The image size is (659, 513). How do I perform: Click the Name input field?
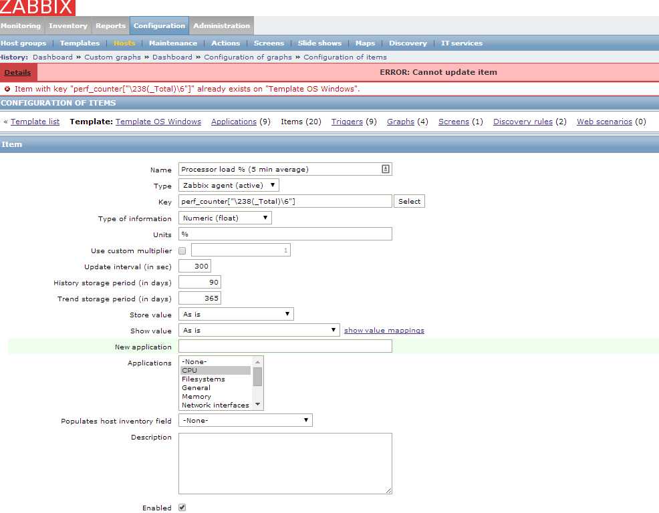[285, 169]
